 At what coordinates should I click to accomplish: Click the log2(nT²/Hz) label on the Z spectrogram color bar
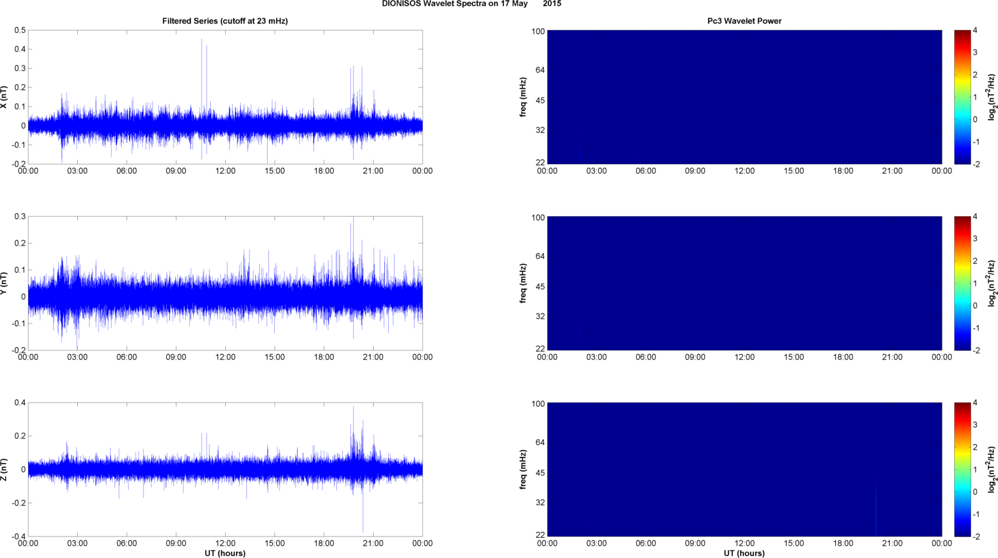pos(991,470)
